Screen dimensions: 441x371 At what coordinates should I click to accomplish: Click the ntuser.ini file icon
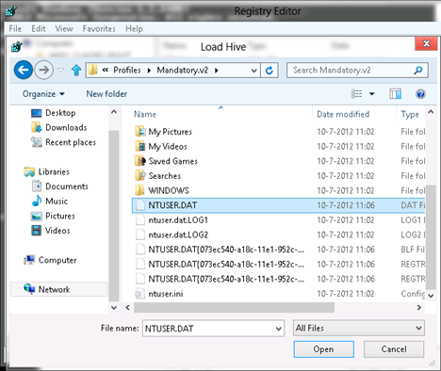139,294
